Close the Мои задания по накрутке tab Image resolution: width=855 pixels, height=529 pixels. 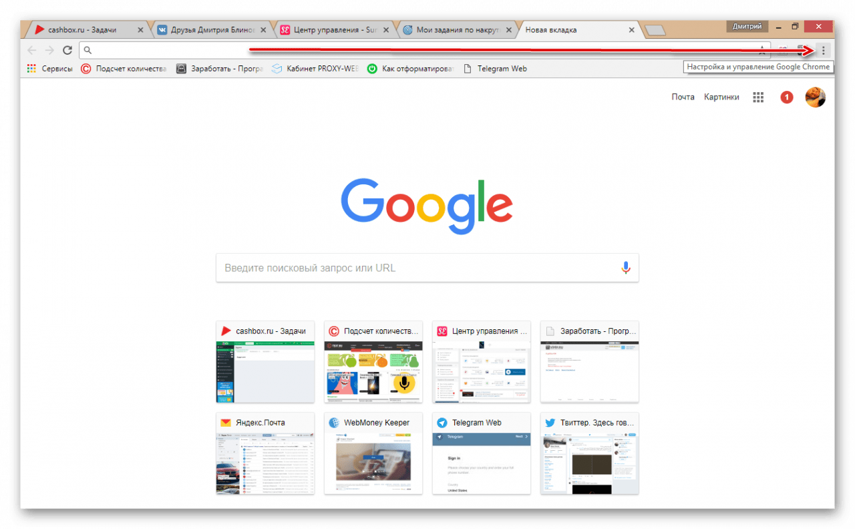pyautogui.click(x=509, y=30)
